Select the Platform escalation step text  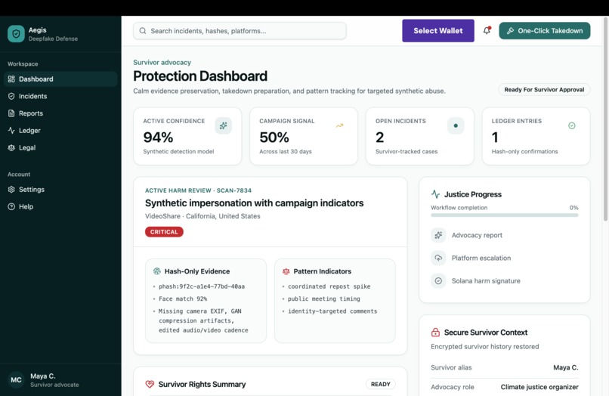[481, 258]
